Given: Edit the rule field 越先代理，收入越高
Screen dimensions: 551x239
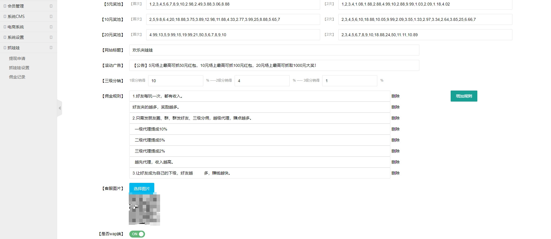Looking at the screenshot, I should [x=260, y=162].
